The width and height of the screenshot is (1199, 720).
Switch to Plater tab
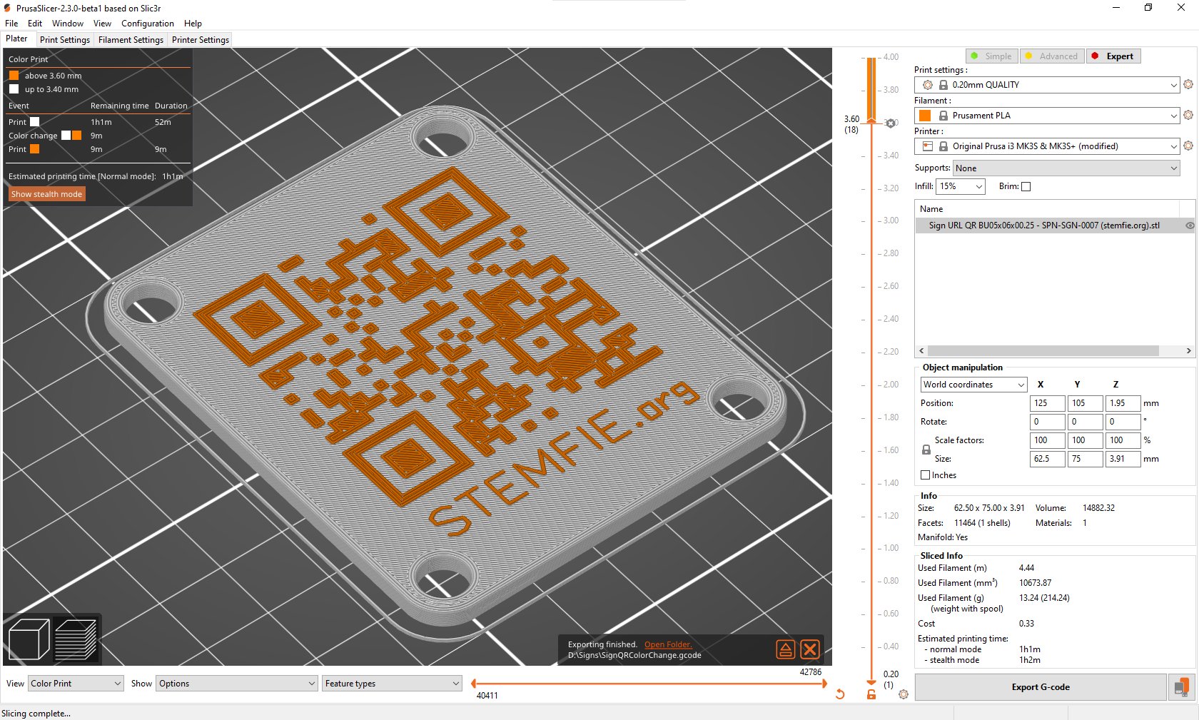point(17,39)
